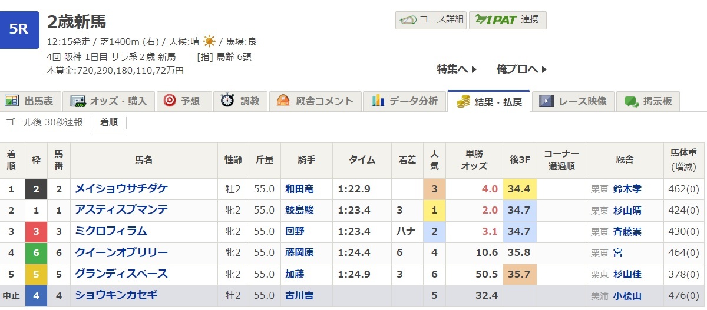The height and width of the screenshot is (310, 707).
Task: Click the レース映像 video icon
Action: coord(547,101)
